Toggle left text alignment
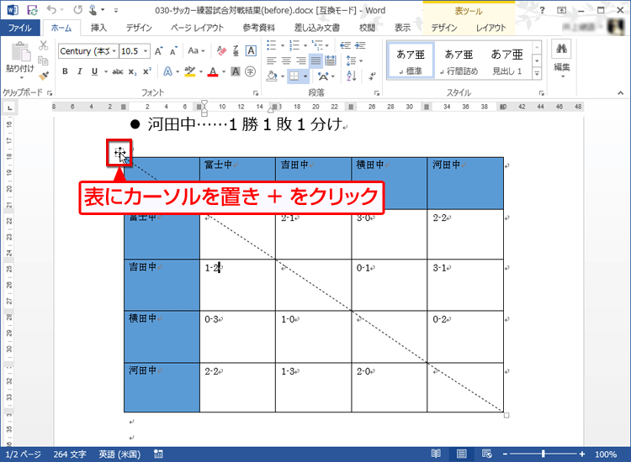The height and width of the screenshot is (462, 631). tap(272, 60)
